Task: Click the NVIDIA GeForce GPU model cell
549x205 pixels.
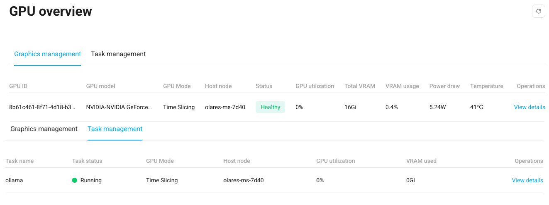Action: pyautogui.click(x=119, y=107)
